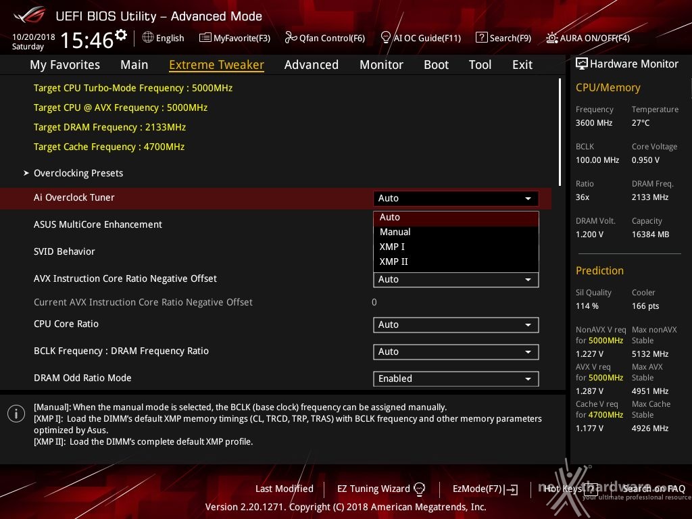Go to the Advanced tab
This screenshot has height=519, width=692.
(311, 65)
